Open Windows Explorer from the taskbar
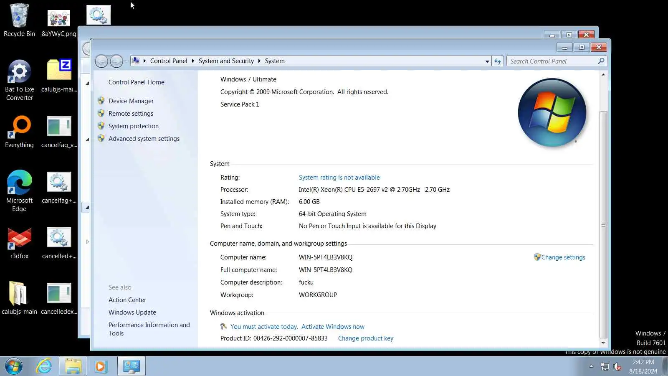The image size is (668, 376). coord(73,366)
